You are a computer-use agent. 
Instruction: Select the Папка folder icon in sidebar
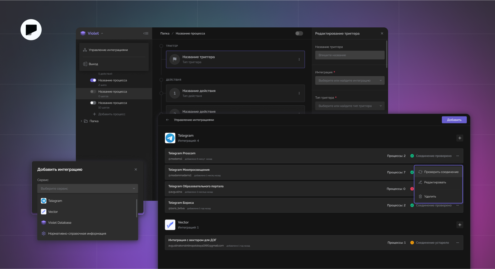point(86,121)
